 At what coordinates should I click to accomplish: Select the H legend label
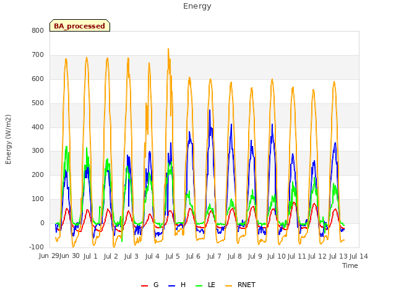point(183,285)
